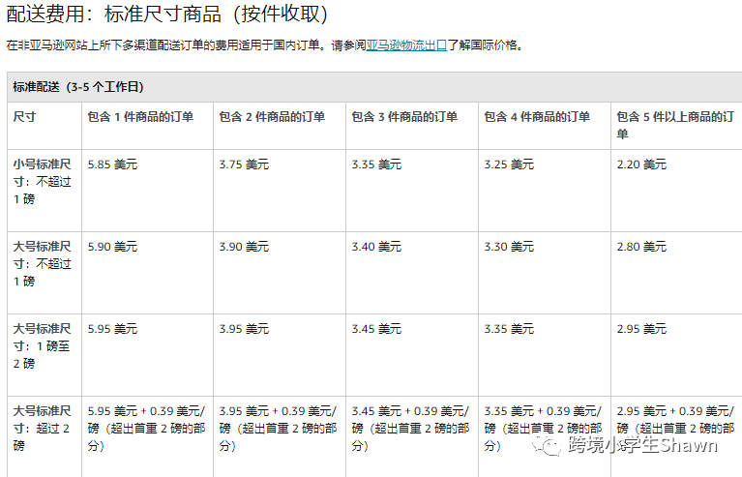Click the 大号标准尺寸 1 磅至 2 磅 label
The image size is (742, 477).
pyautogui.click(x=43, y=346)
